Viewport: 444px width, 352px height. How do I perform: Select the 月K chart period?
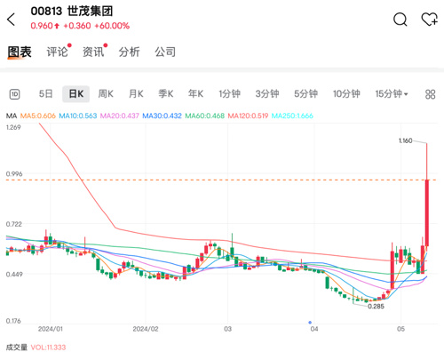136,94
